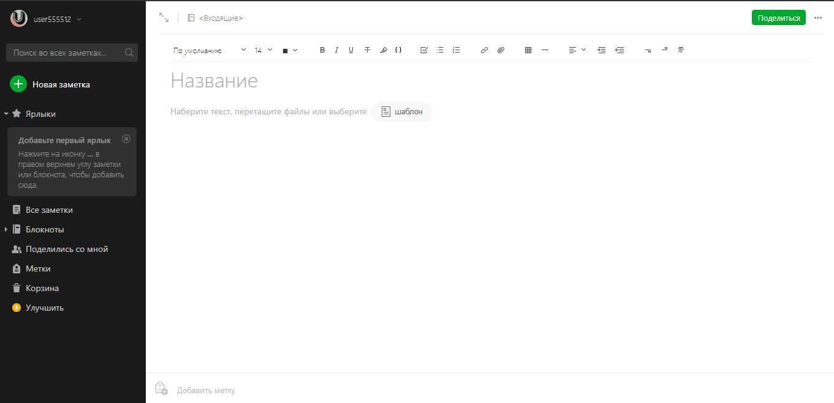The height and width of the screenshot is (403, 834).
Task: Toggle bold formatting in the toolbar
Action: 322,50
